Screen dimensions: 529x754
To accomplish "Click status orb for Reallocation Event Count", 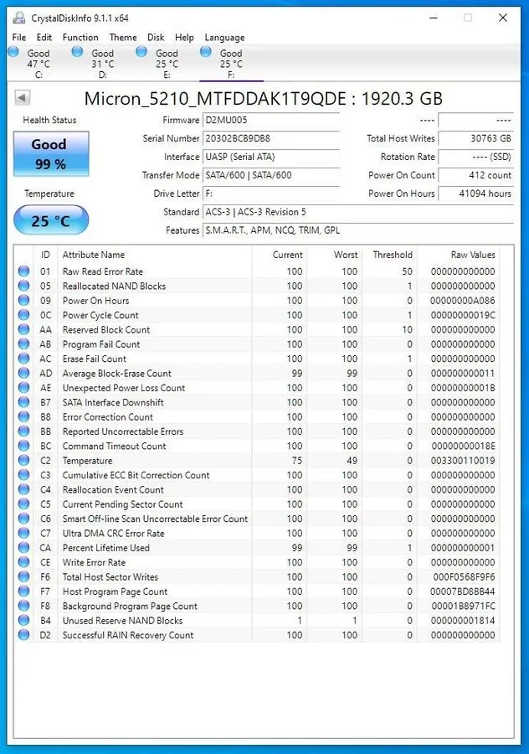I will click(x=23, y=489).
